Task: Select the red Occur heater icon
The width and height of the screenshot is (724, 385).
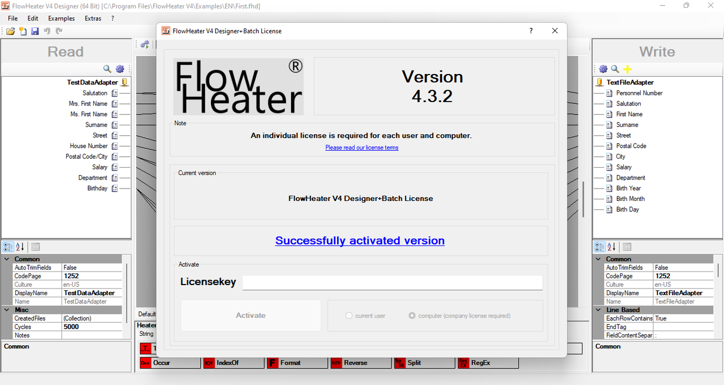Action: [145, 363]
